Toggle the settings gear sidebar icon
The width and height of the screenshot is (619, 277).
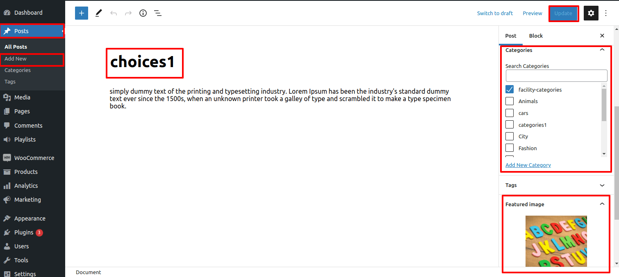click(x=591, y=13)
